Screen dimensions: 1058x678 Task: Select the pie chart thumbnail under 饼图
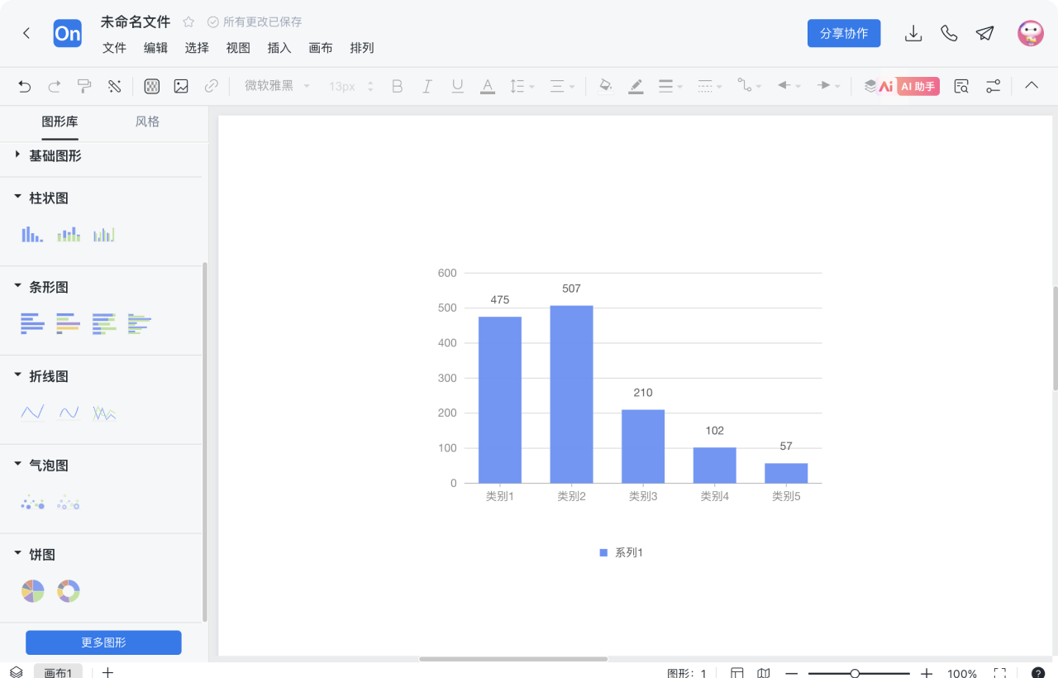pos(32,591)
